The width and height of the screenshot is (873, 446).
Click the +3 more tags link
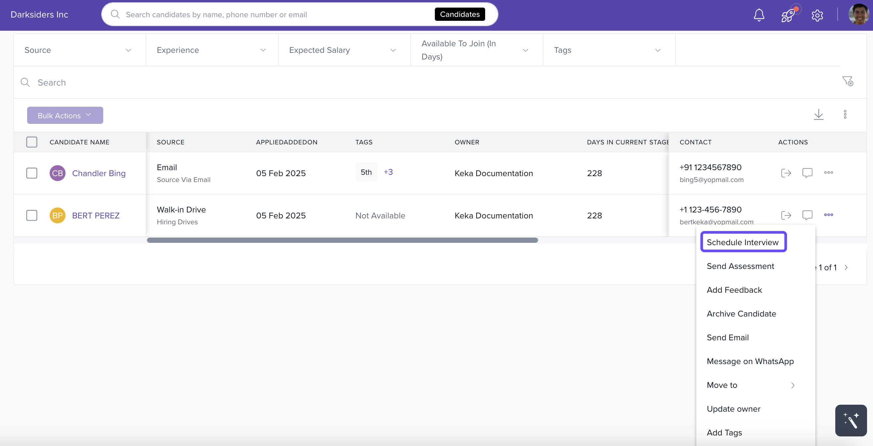[388, 172]
